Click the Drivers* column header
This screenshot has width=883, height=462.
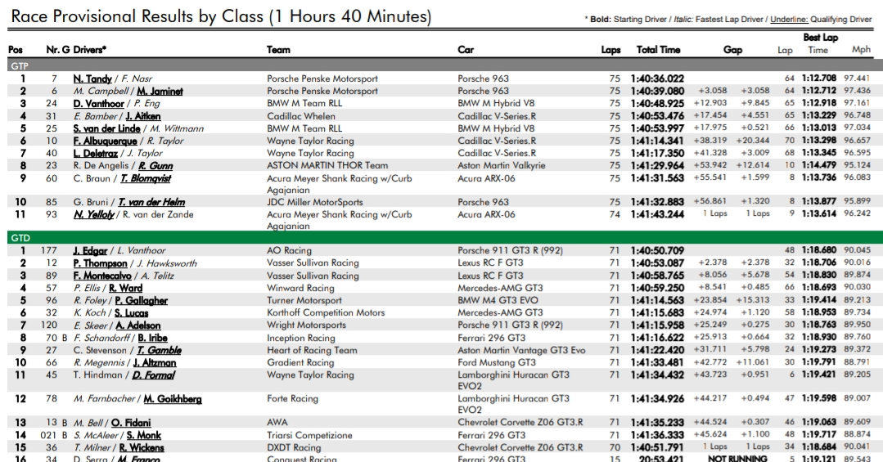tap(90, 50)
